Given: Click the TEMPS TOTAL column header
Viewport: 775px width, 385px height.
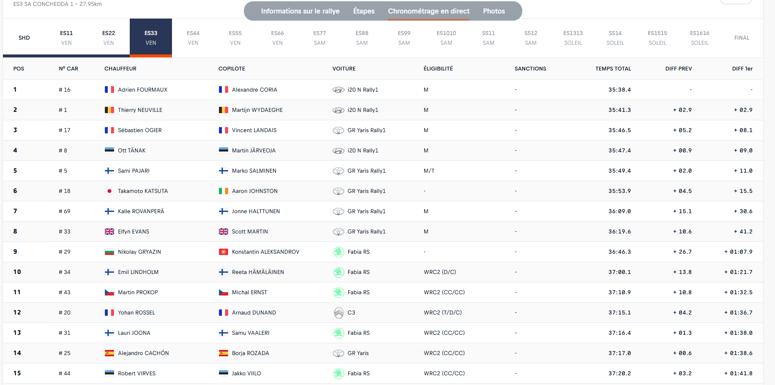Looking at the screenshot, I should click(613, 68).
